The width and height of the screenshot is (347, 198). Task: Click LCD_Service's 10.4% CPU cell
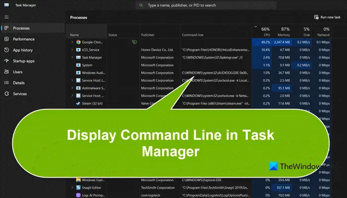coord(262,49)
